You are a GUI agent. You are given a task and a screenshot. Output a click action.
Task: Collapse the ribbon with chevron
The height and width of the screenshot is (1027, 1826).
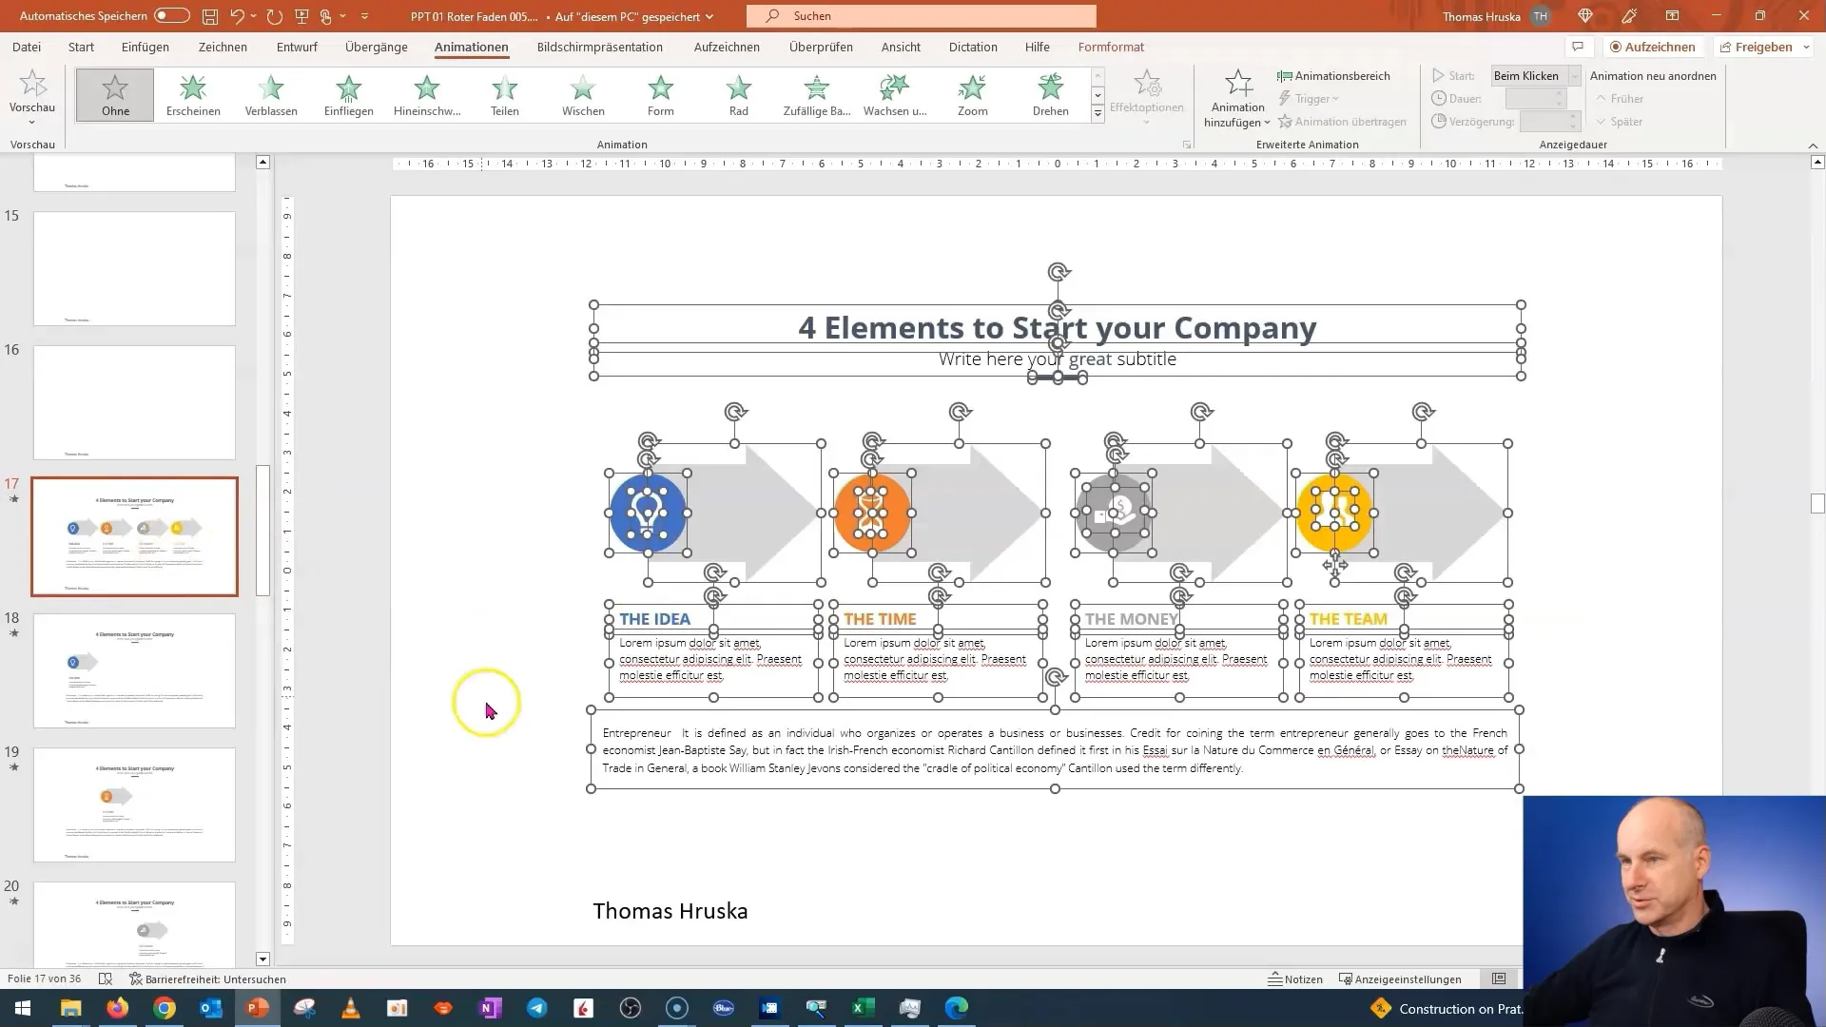point(1813,145)
